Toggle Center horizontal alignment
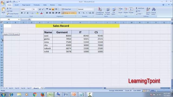Image resolution: width=173 pixels, height=97 pixels. 50,13
